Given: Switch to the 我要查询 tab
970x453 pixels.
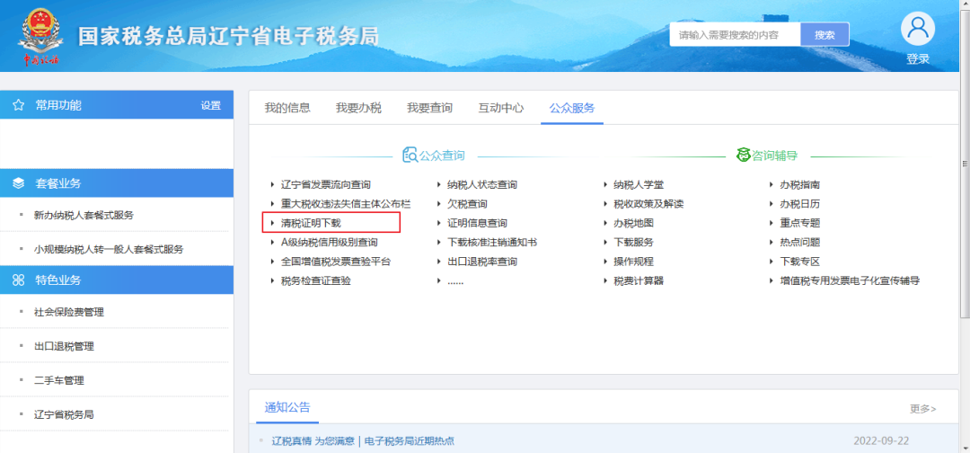Looking at the screenshot, I should pyautogui.click(x=430, y=108).
